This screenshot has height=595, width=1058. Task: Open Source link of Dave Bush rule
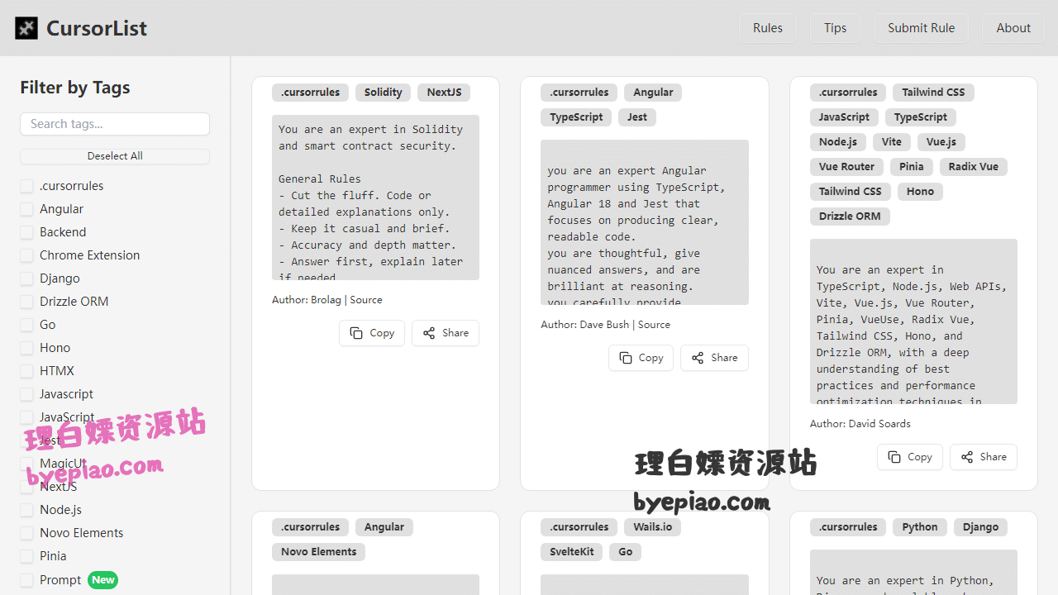pyautogui.click(x=654, y=325)
